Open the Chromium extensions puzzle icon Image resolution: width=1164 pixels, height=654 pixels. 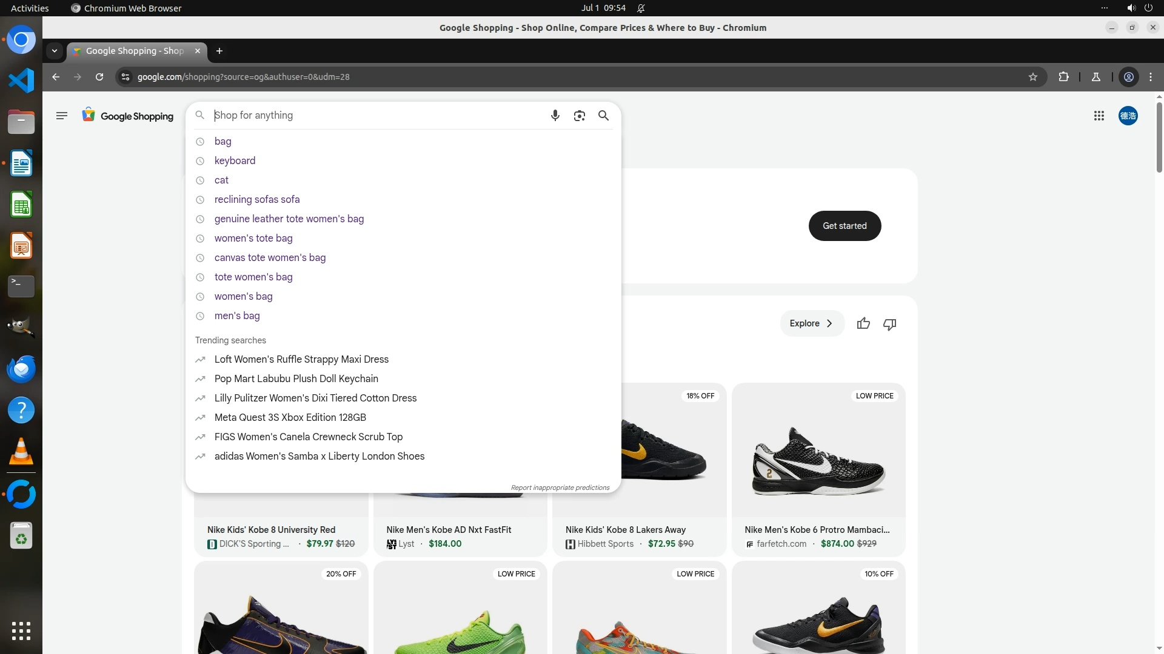point(1063,77)
